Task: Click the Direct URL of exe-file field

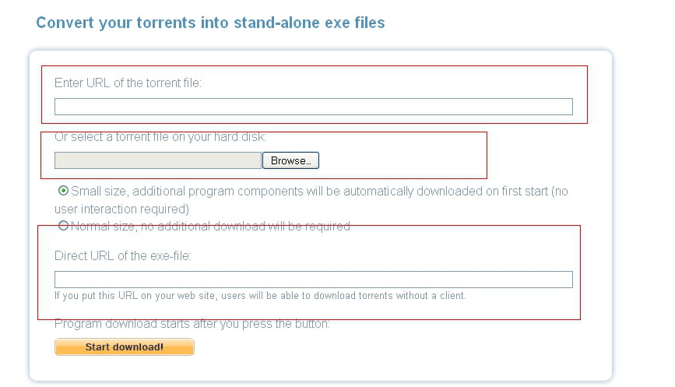Action: 314,280
